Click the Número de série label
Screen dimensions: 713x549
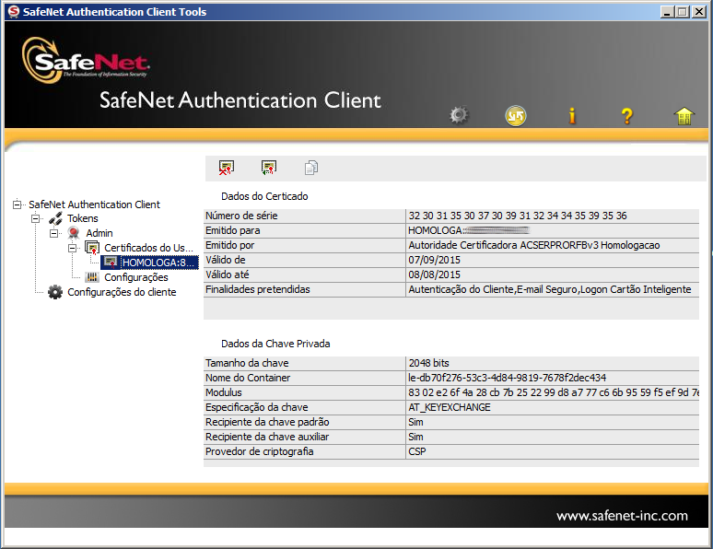coord(241,216)
